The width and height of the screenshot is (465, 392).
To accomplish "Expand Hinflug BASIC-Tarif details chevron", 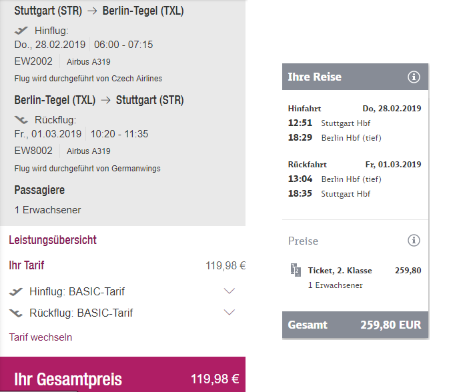I will [229, 291].
